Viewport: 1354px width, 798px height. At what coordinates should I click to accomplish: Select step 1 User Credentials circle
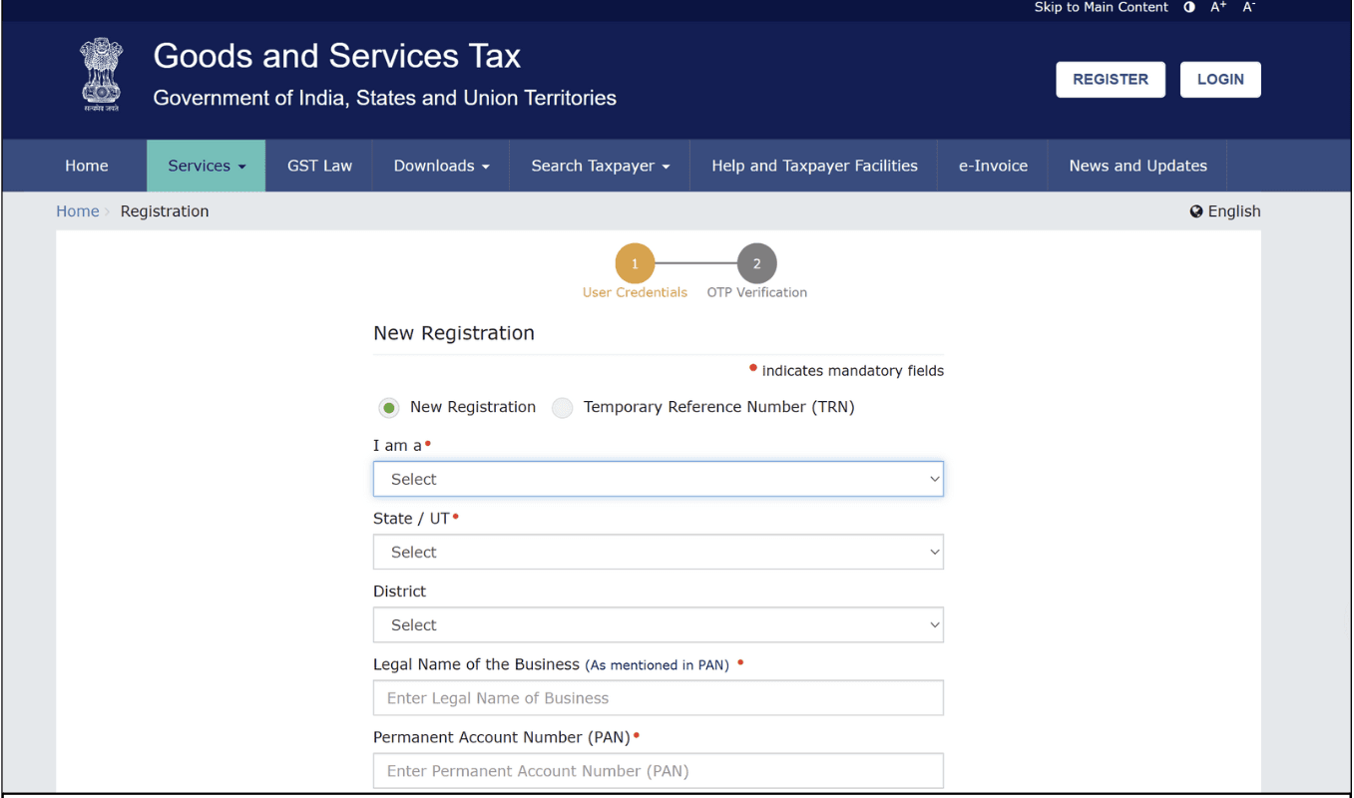(x=635, y=264)
